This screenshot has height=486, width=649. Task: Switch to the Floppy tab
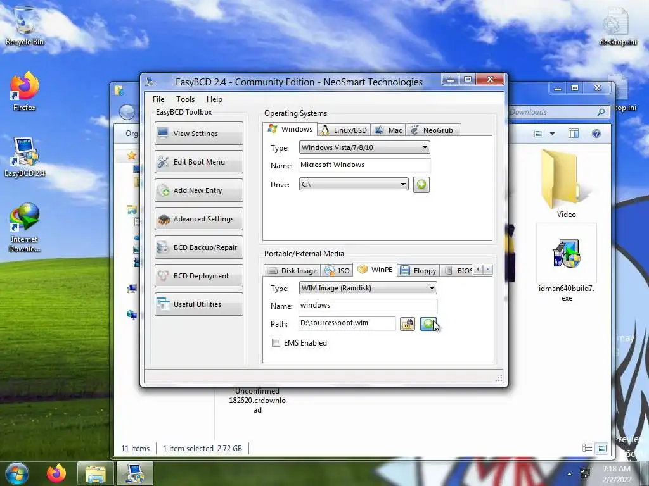(x=418, y=271)
